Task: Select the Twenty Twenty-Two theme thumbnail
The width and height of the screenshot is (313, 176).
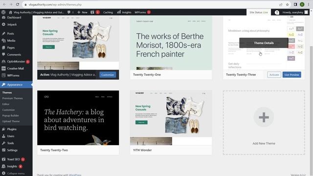Action: [x=78, y=118]
